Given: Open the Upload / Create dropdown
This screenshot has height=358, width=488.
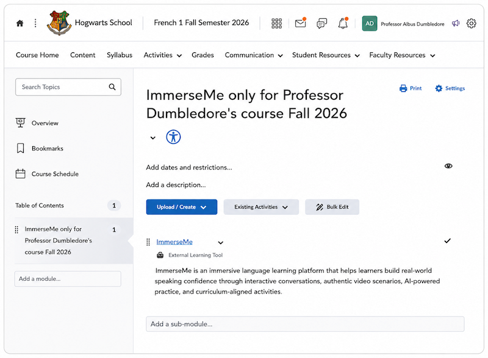Looking at the screenshot, I should 182,207.
